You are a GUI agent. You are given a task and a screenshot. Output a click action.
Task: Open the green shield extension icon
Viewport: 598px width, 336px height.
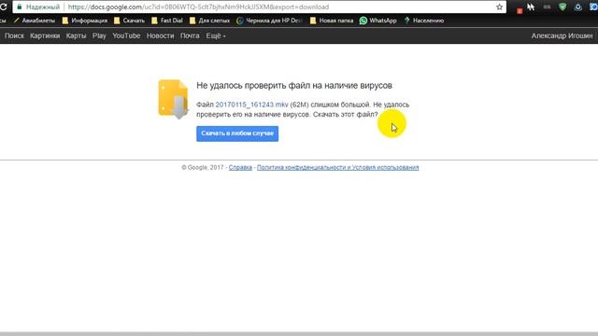(x=562, y=7)
